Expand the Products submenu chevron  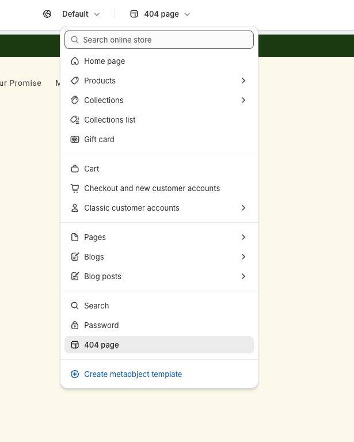tap(243, 81)
